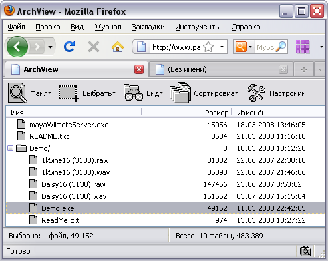Screen dimensions: 328x261
Task: Open the Выбрать dropdown menu
Action: [99, 93]
